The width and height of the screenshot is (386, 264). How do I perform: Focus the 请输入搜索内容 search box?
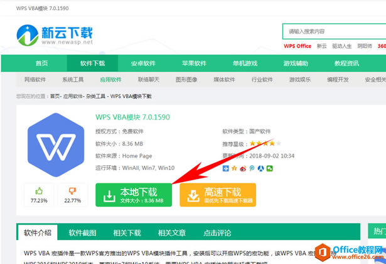[x=334, y=31]
